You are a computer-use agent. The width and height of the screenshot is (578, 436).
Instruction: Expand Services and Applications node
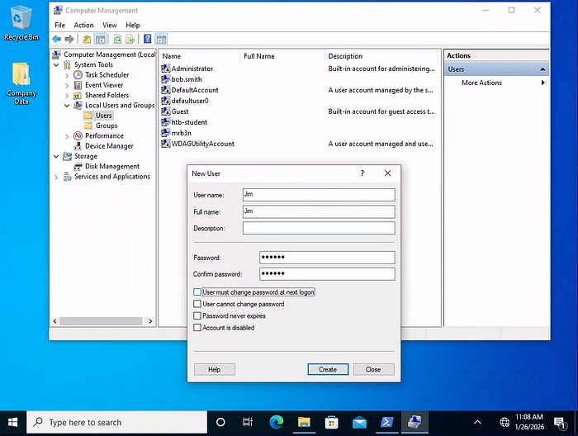pos(56,178)
